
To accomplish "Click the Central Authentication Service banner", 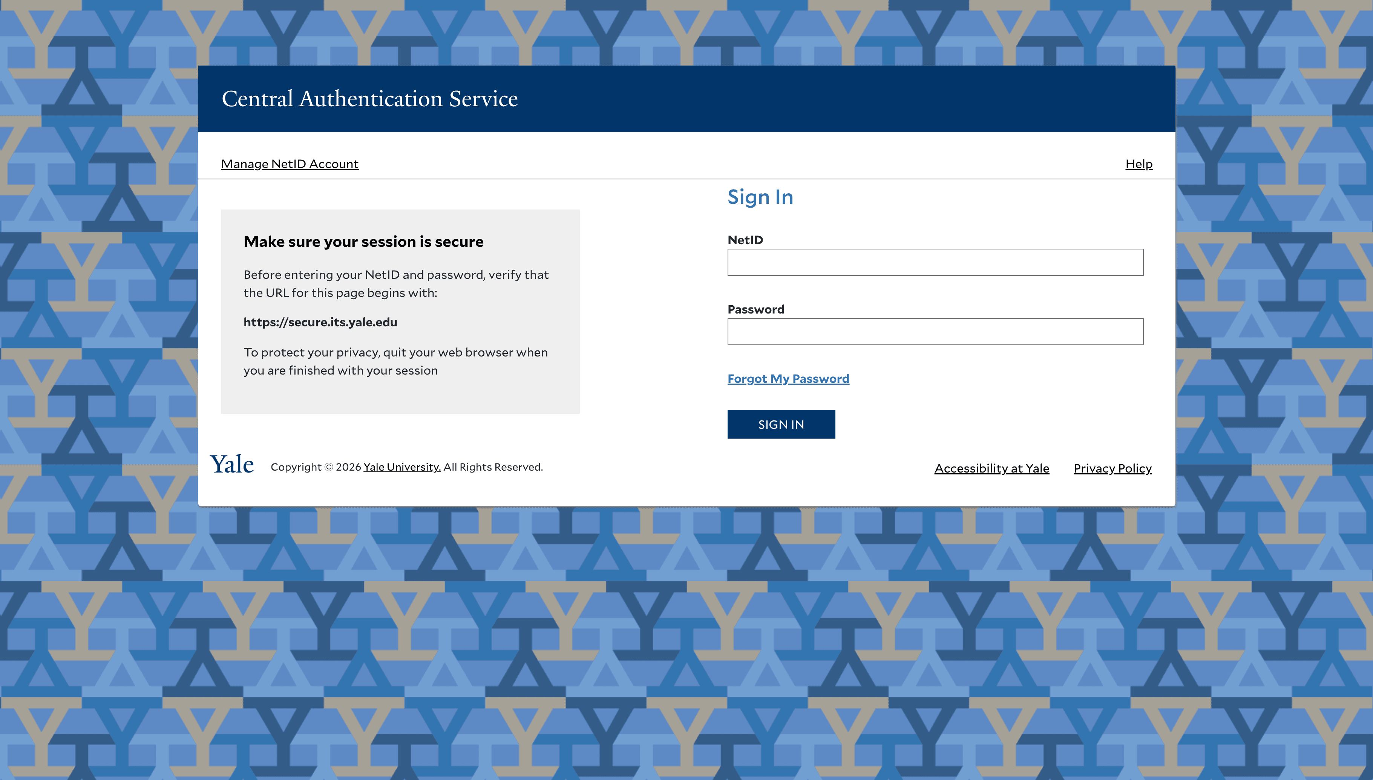I will pyautogui.click(x=370, y=98).
